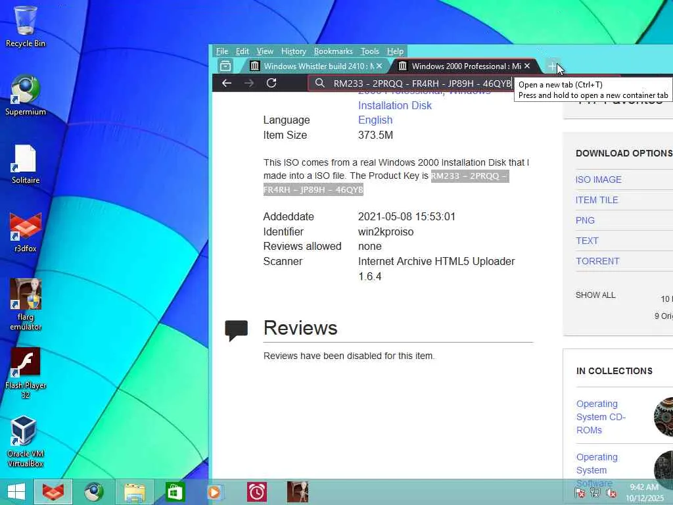Screen dimensions: 673x505
Task: Click the Action Center flag tray icon
Action: 580,493
